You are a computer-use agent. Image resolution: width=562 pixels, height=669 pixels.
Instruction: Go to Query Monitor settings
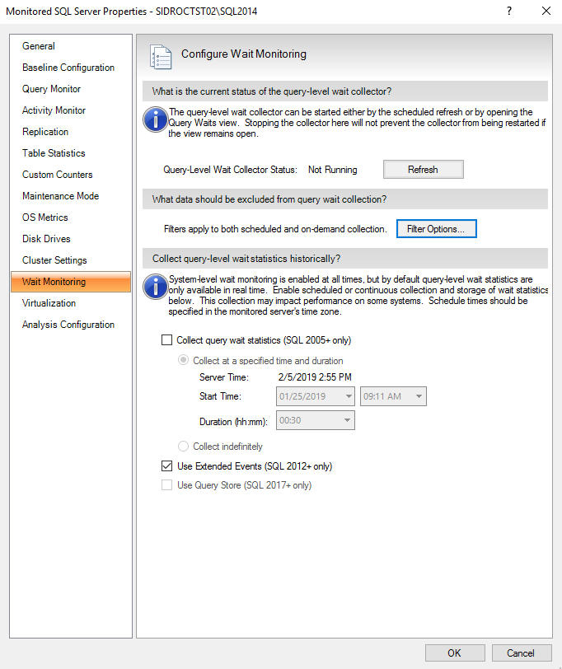point(51,89)
